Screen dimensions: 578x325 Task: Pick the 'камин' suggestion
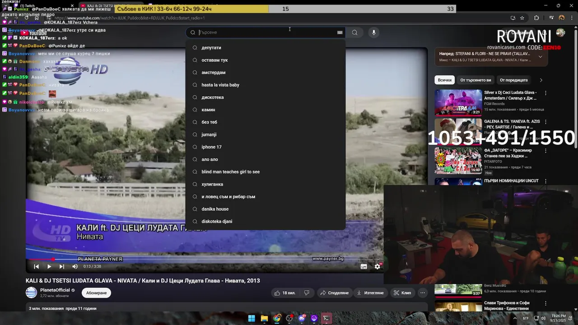pos(266,110)
